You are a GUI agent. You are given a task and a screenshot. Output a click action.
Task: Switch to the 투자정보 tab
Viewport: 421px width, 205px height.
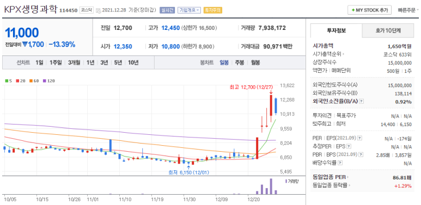pos(336,30)
